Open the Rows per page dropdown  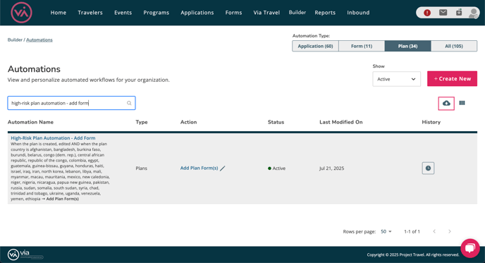pos(386,231)
